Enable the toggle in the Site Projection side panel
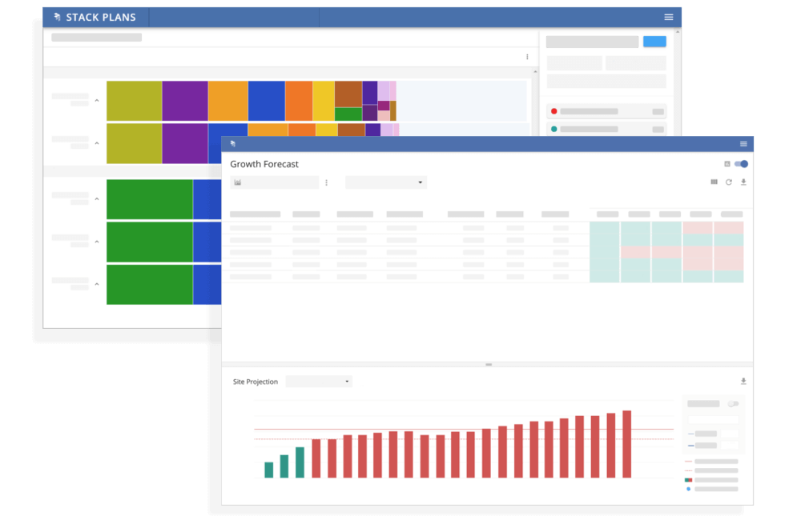Image resolution: width=801 pixels, height=520 pixels. pyautogui.click(x=733, y=404)
